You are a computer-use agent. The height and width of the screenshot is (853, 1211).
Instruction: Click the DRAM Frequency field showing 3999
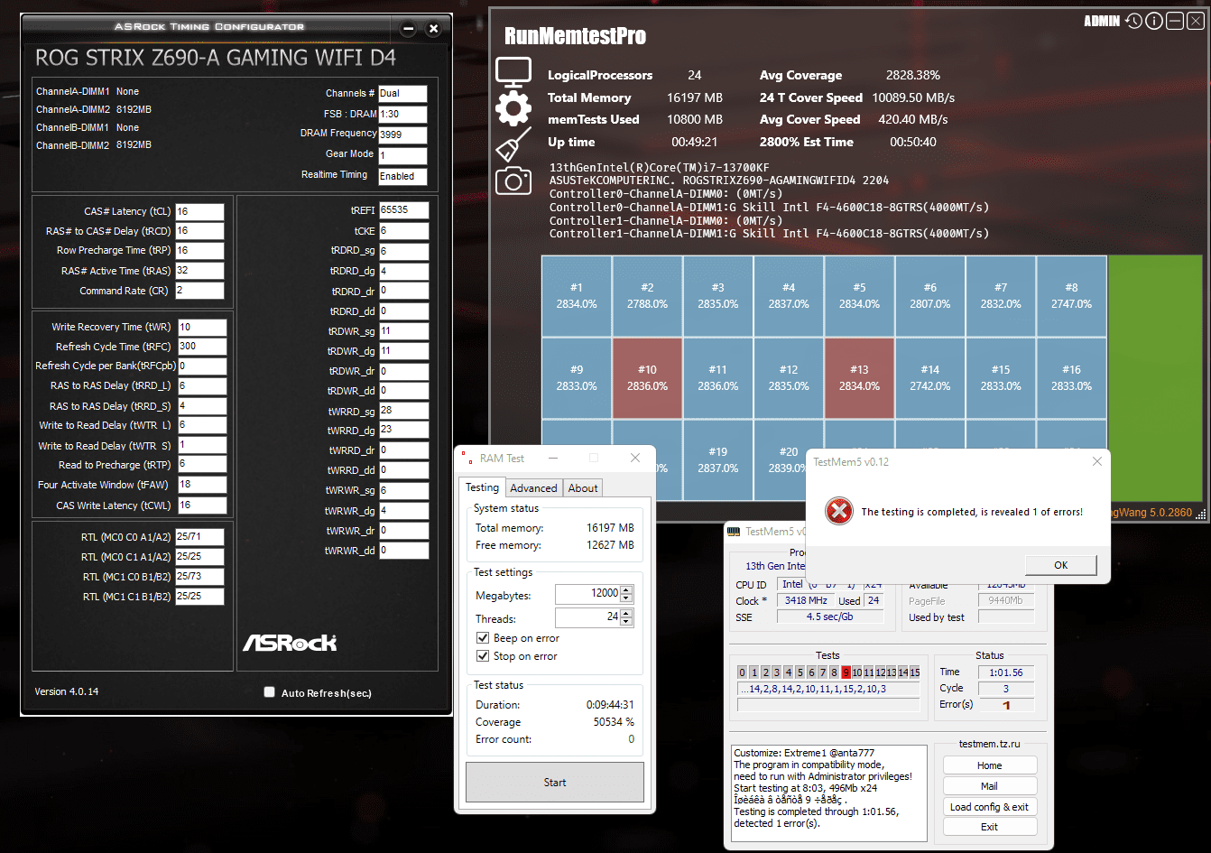pyautogui.click(x=402, y=134)
